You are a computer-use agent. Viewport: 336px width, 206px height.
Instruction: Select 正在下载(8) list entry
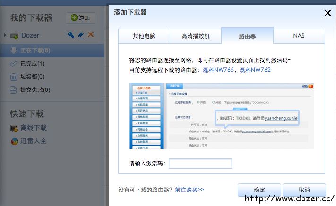point(52,50)
